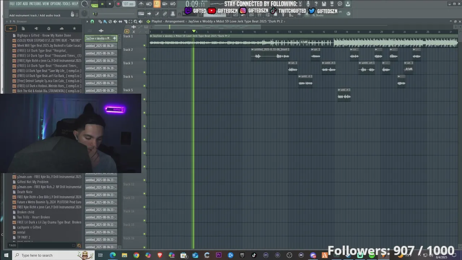Open clip menu of untitled_2025 Insert 1 clip

pyautogui.click(x=253, y=49)
